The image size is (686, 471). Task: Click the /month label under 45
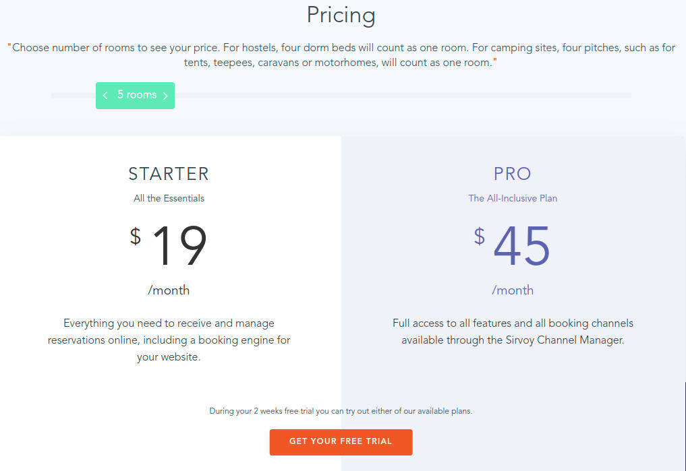[513, 290]
